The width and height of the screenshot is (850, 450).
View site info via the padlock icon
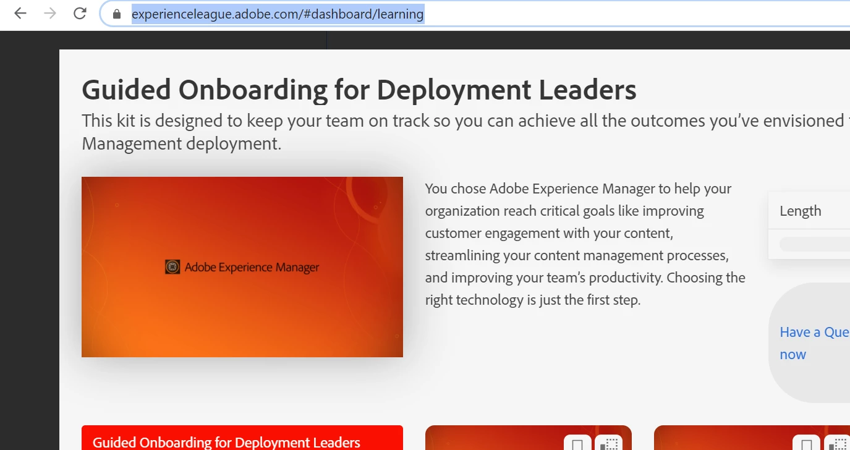pyautogui.click(x=117, y=14)
